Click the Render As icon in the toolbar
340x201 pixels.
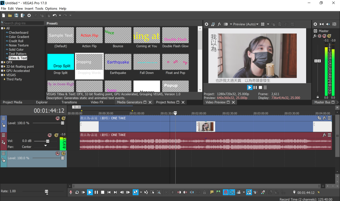point(23,15)
